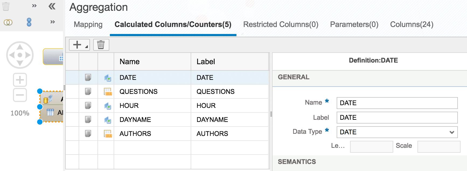Click the zoom in plus icon
467x171 pixels.
pos(20,80)
